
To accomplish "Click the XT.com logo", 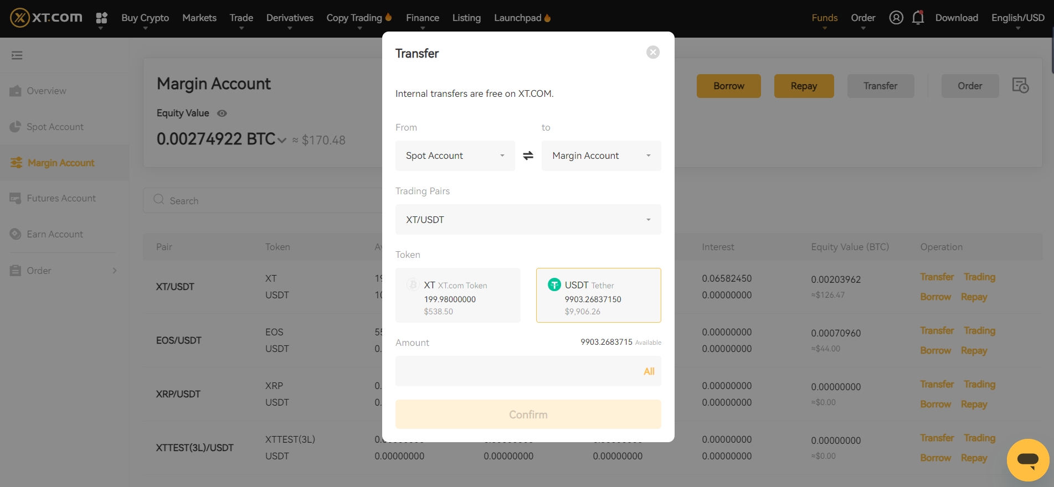I will [x=47, y=18].
